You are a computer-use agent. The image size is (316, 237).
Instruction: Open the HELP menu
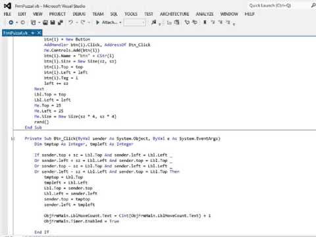250,14
